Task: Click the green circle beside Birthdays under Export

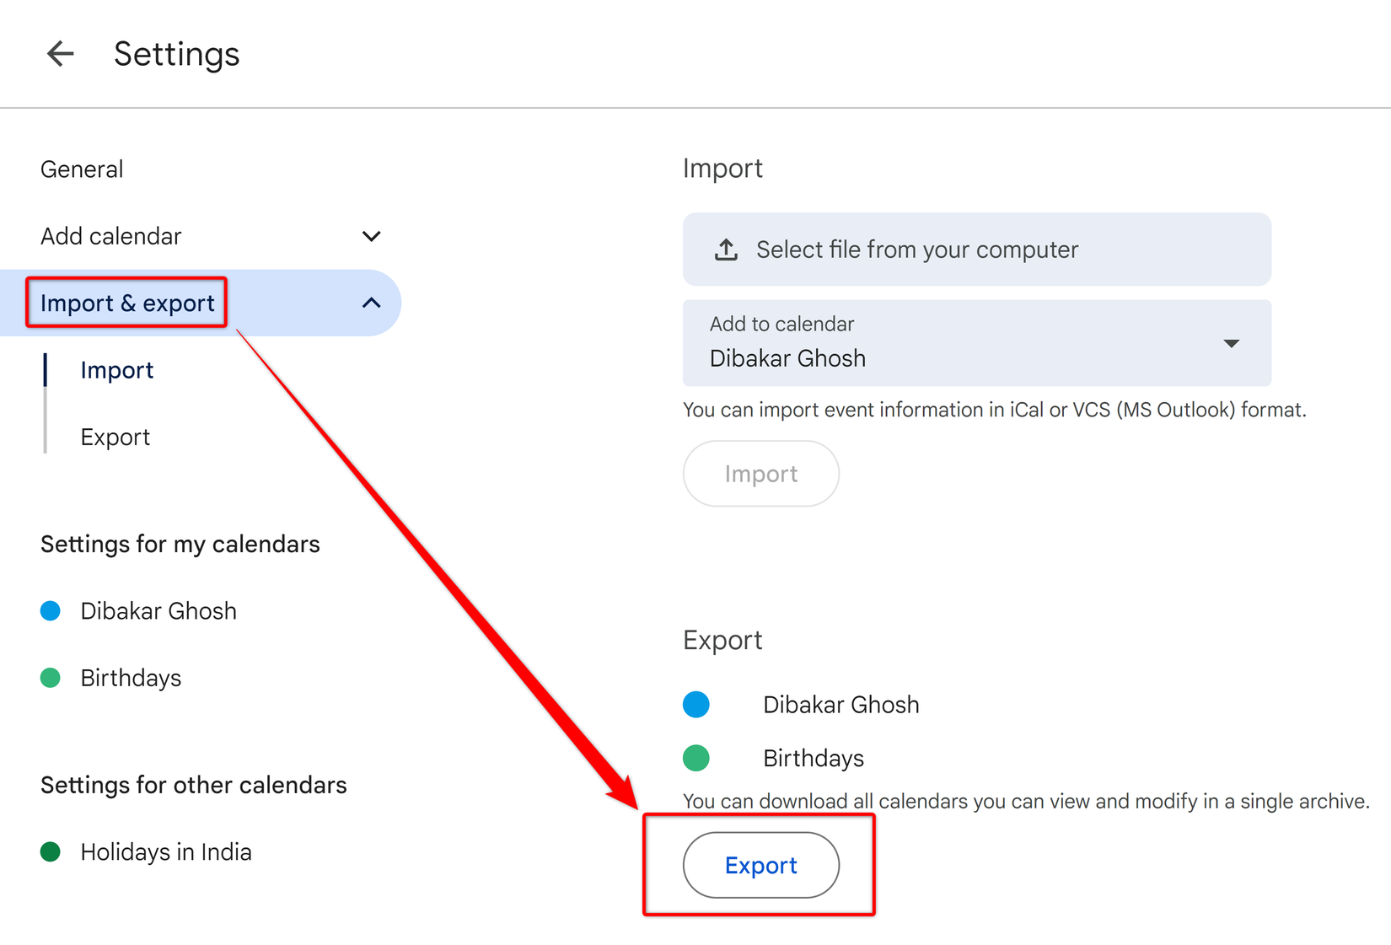Action: [696, 758]
